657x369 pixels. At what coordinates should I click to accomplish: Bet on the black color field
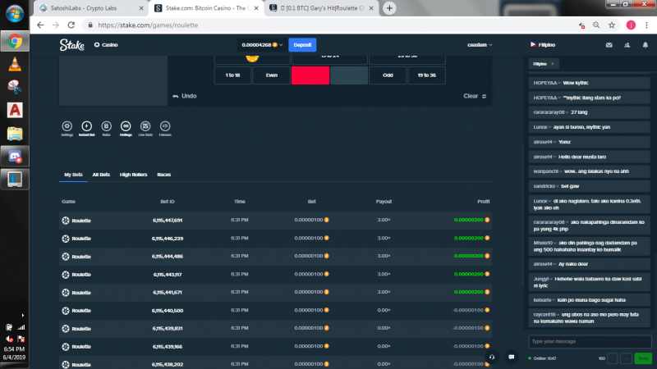tap(349, 75)
